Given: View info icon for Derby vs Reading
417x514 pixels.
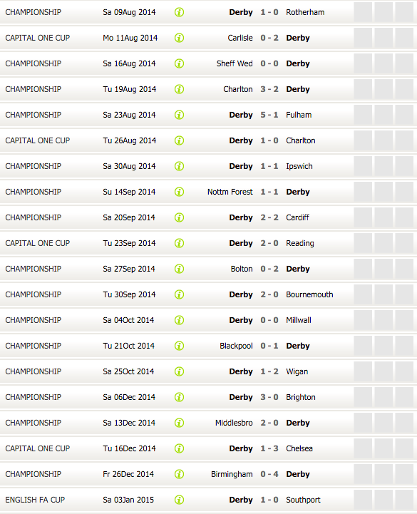Looking at the screenshot, I should pyautogui.click(x=179, y=243).
